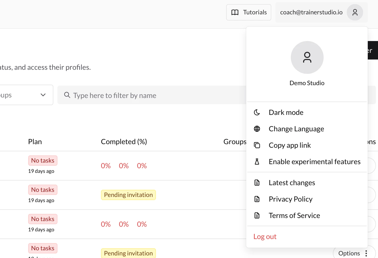
Task: Click the Demo Studio name label
Action: tap(307, 83)
